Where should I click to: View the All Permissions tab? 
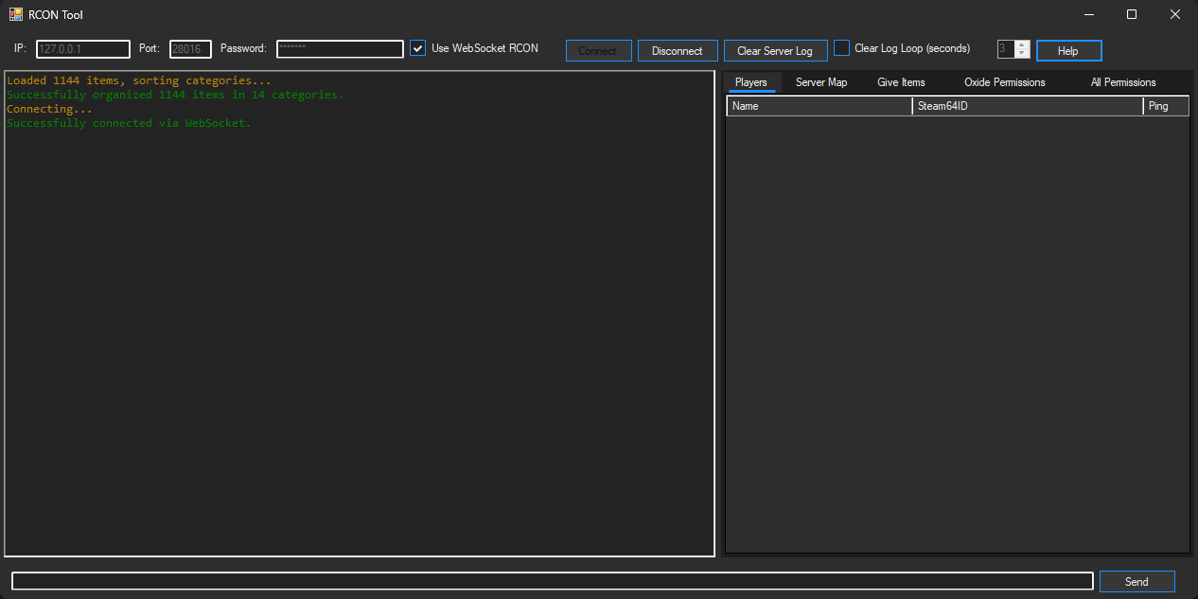point(1122,82)
